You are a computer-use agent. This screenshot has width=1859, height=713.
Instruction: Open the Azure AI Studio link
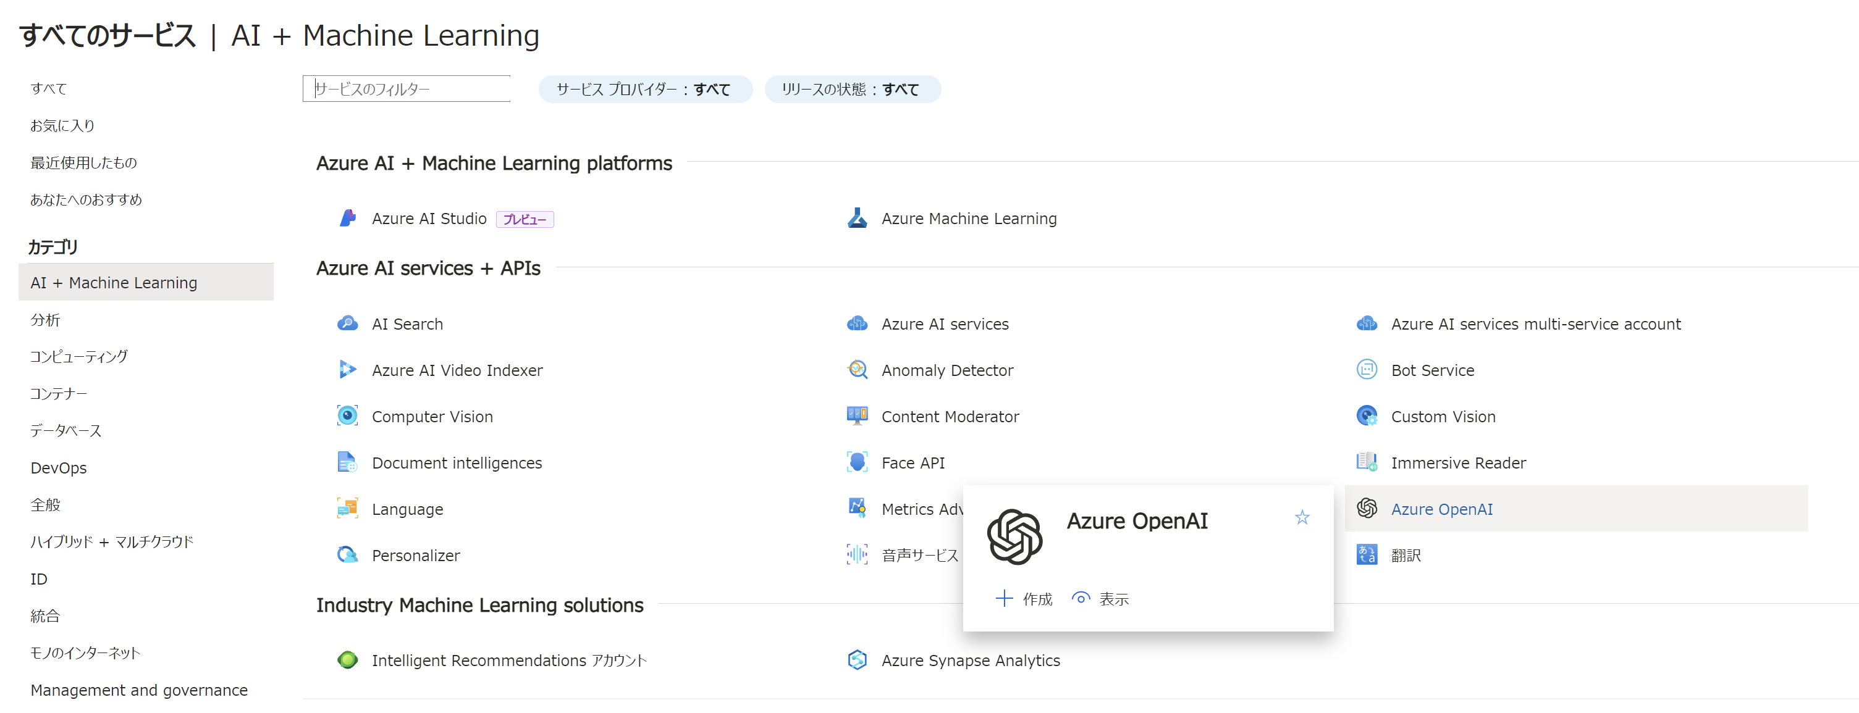(x=429, y=219)
